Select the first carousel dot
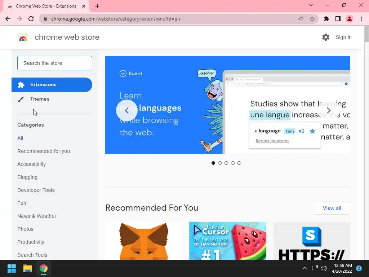369x277 pixels. pos(213,163)
